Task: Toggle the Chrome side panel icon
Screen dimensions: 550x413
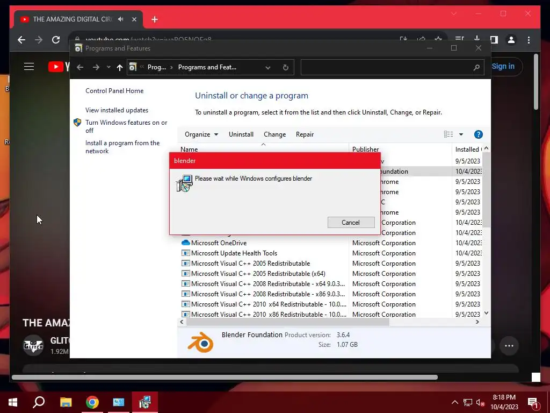Action: 494,40
